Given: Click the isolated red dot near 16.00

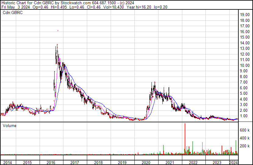Looking at the screenshot, I should [58, 31].
